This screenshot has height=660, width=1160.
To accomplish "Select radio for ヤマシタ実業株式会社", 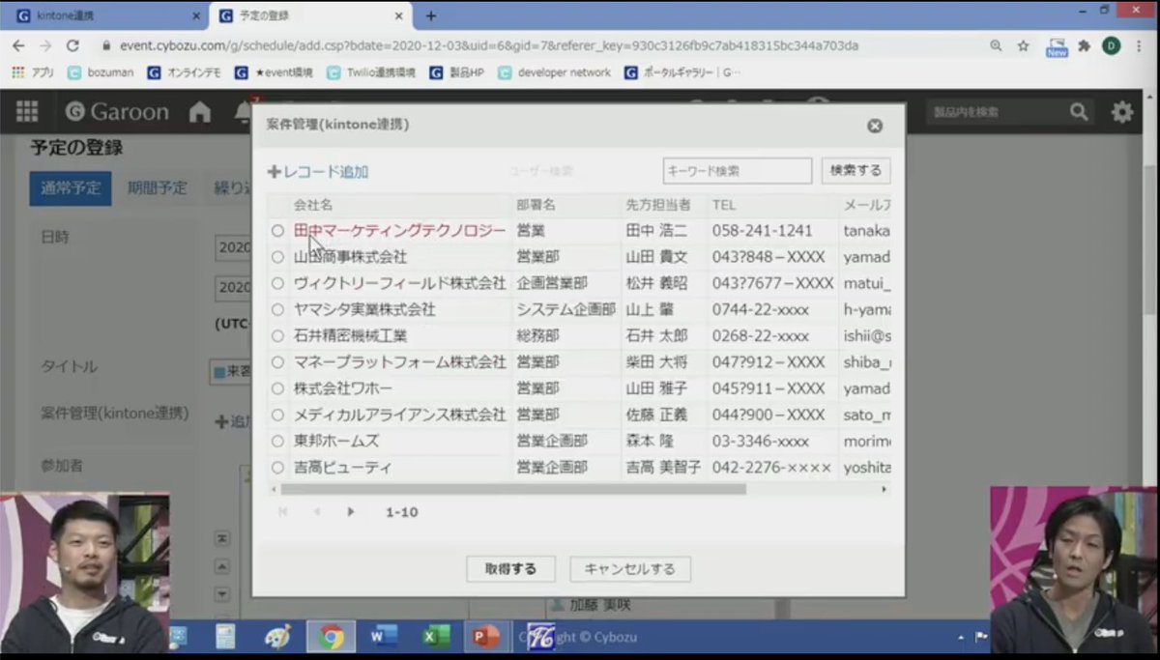I will 277,310.
